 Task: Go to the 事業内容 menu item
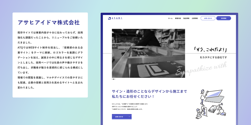click(x=178, y=18)
